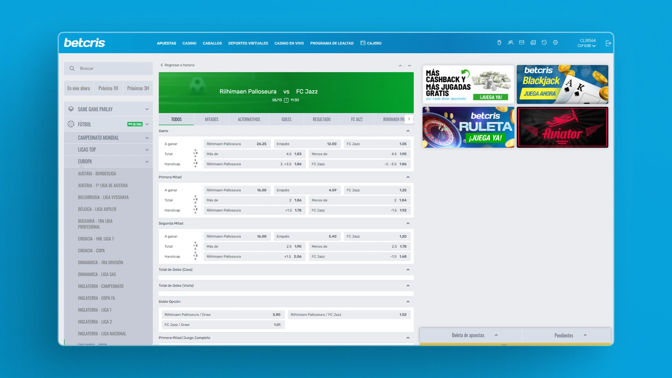Collapse Total de Goles (Visita) section
The image size is (672, 378).
408,286
